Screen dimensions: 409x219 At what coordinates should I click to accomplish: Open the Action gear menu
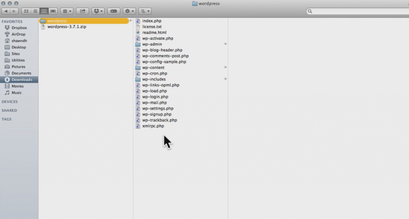129,11
